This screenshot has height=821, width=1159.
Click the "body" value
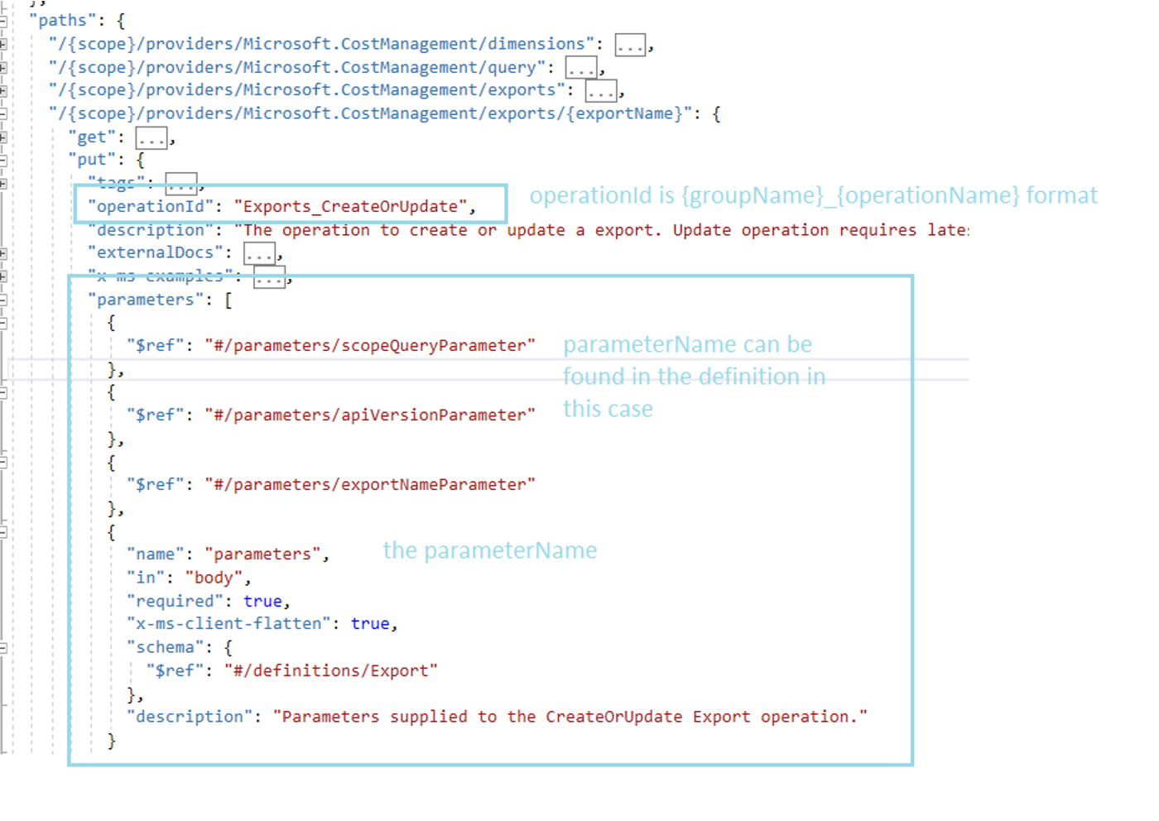click(214, 578)
